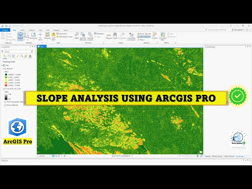Screen dimensions: 252x189
Task: Open the Bookmarks menu icon
Action: click(33, 35)
